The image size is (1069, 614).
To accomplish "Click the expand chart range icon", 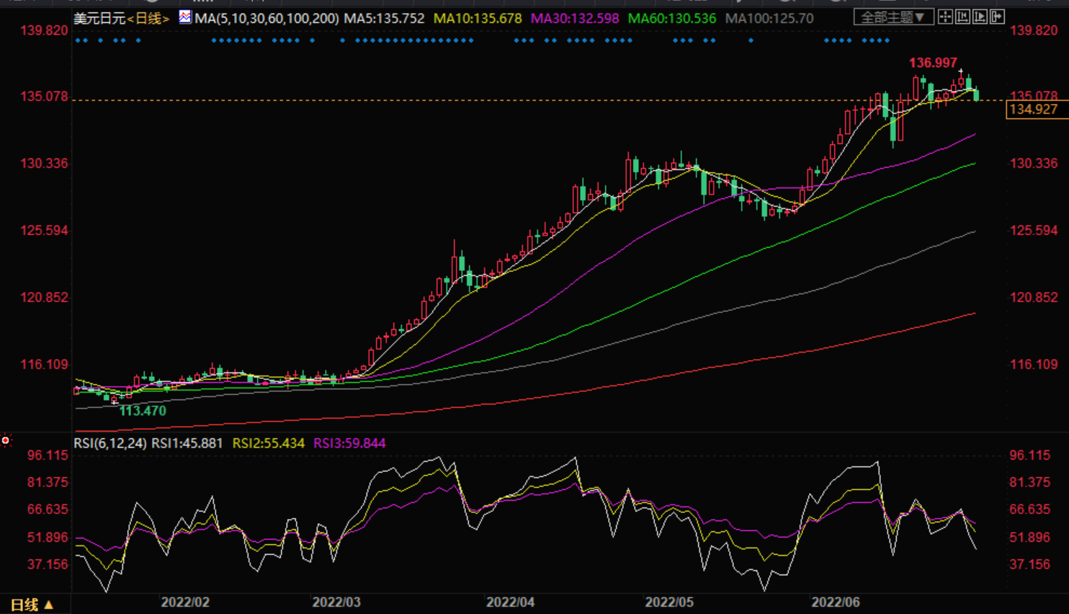I will click(x=980, y=17).
